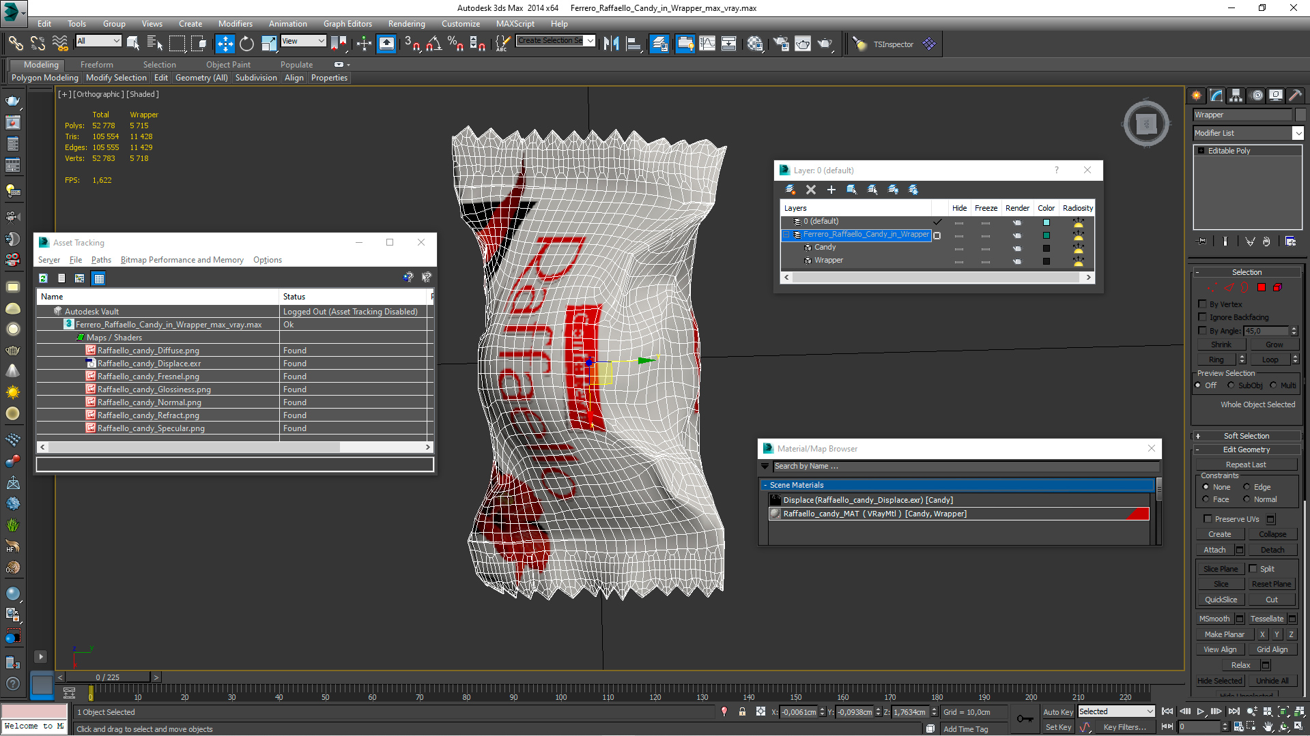Switch to the Hierarchy command panel
This screenshot has width=1310, height=736.
[1236, 95]
